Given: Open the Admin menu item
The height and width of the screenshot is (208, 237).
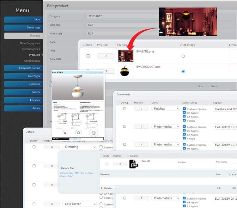Looking at the screenshot, I should coord(23,108).
